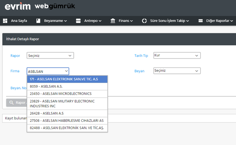Click the Tarih Tip label
Image resolution: width=236 pixels, height=145 pixels.
click(141, 56)
